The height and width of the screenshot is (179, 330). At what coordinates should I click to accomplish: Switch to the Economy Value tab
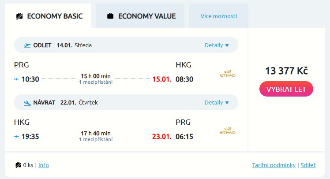coord(140,16)
